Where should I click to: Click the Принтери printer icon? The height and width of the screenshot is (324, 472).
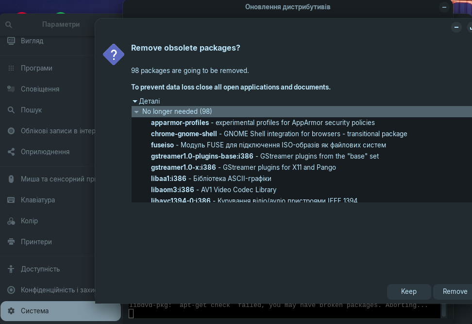pos(11,242)
